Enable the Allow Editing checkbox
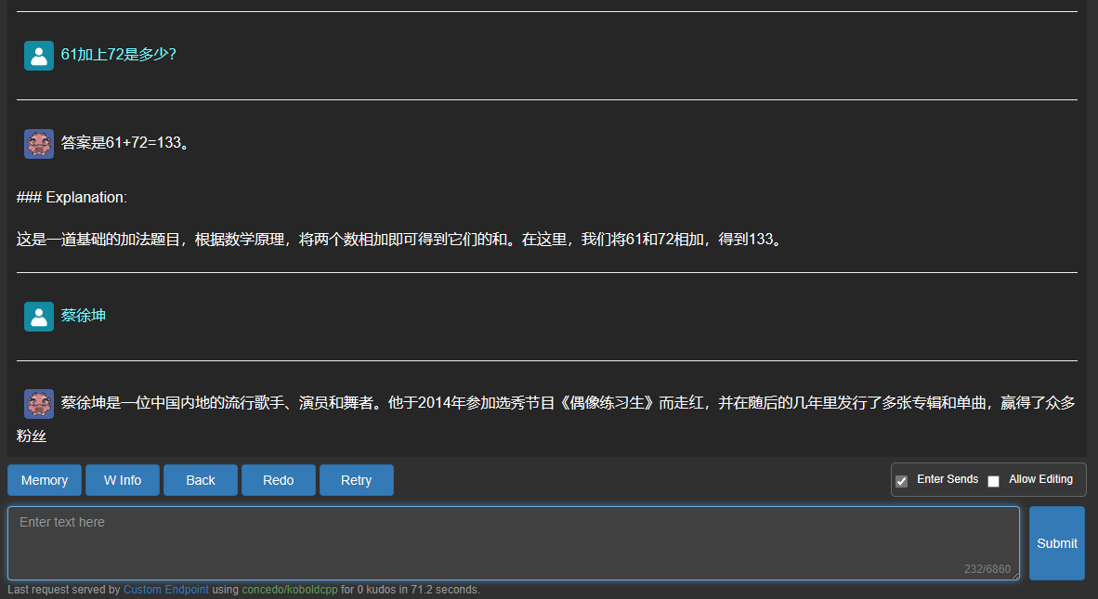Image resolution: width=1098 pixels, height=599 pixels. (x=993, y=481)
